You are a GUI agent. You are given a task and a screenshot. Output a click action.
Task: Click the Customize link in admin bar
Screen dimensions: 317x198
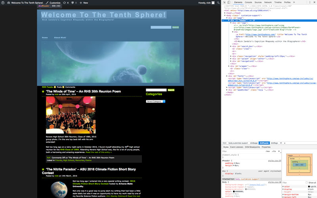54,2
